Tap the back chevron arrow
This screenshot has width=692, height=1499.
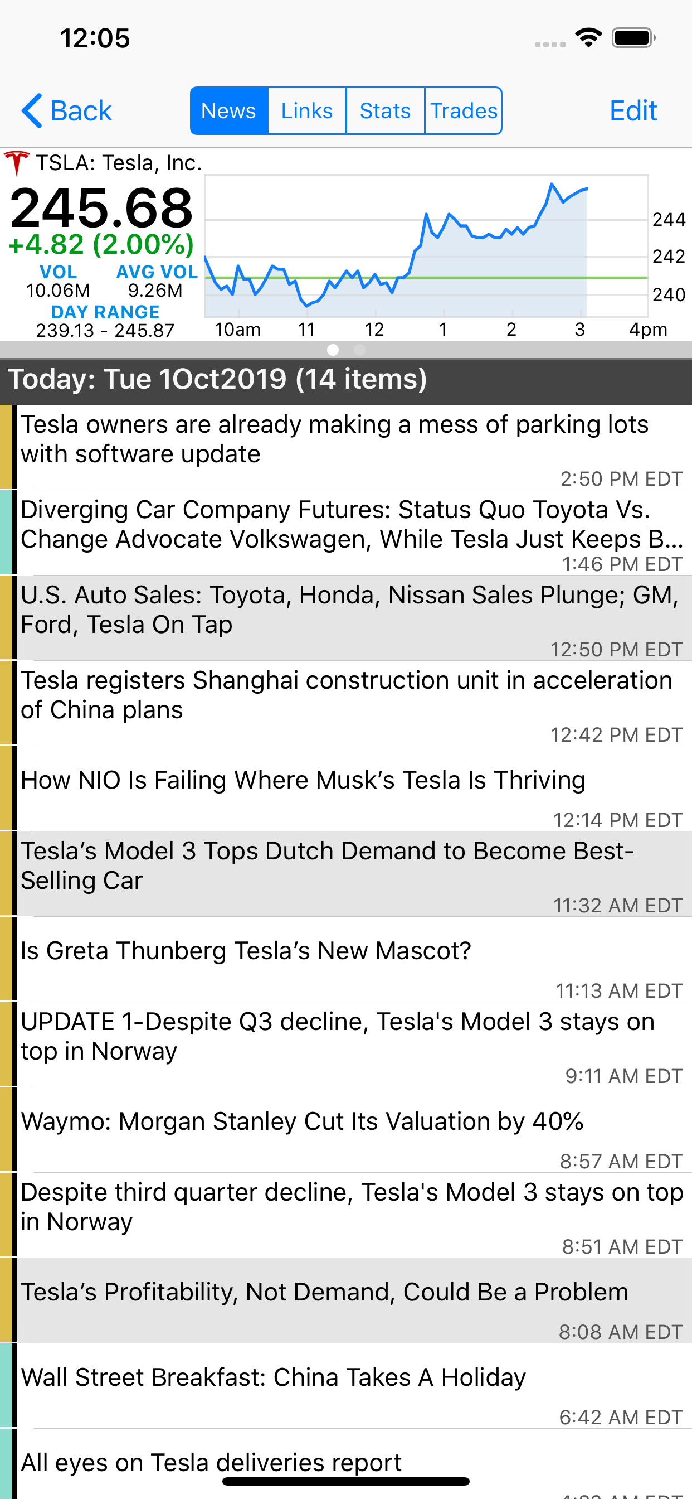pos(32,110)
